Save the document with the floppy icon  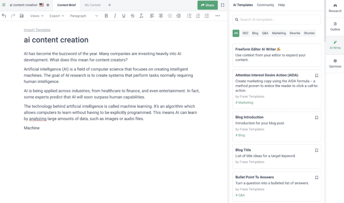click(x=21, y=16)
